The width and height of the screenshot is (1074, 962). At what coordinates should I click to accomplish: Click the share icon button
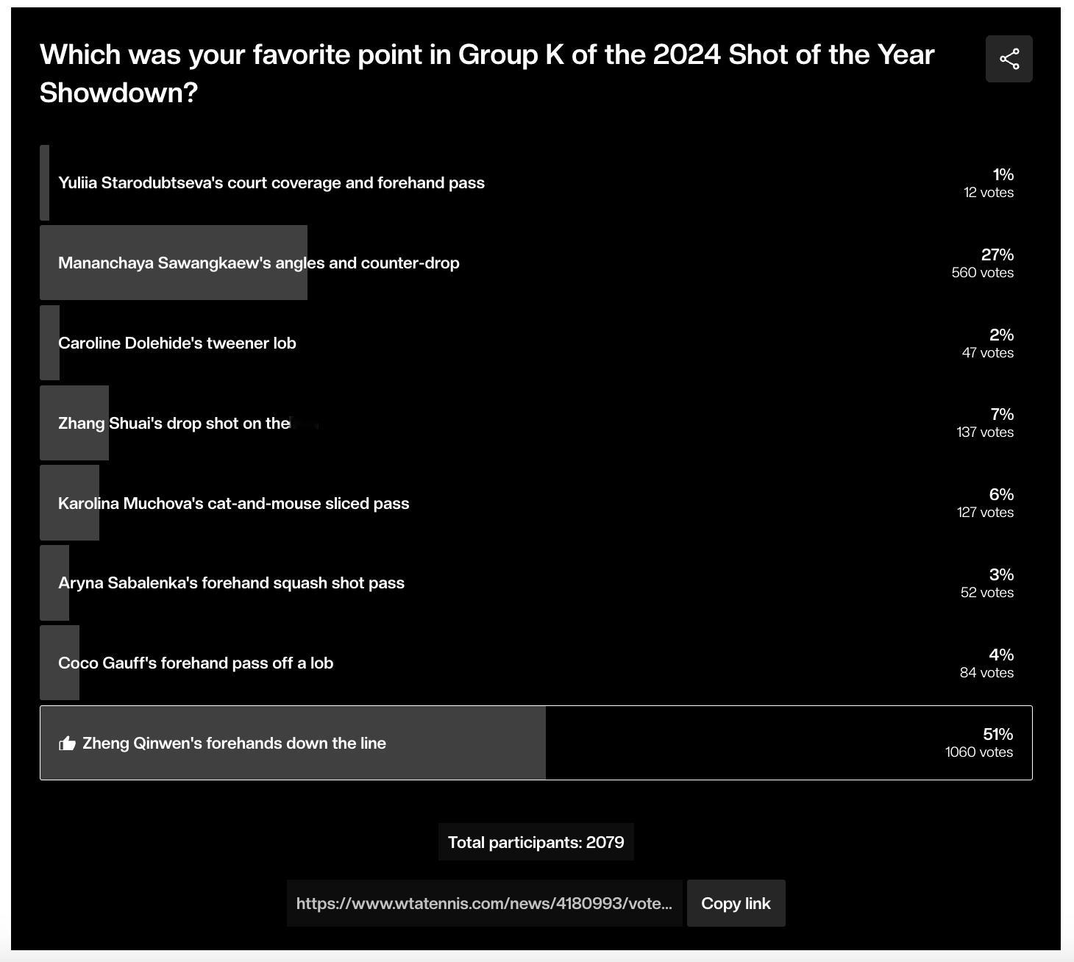pos(1009,59)
